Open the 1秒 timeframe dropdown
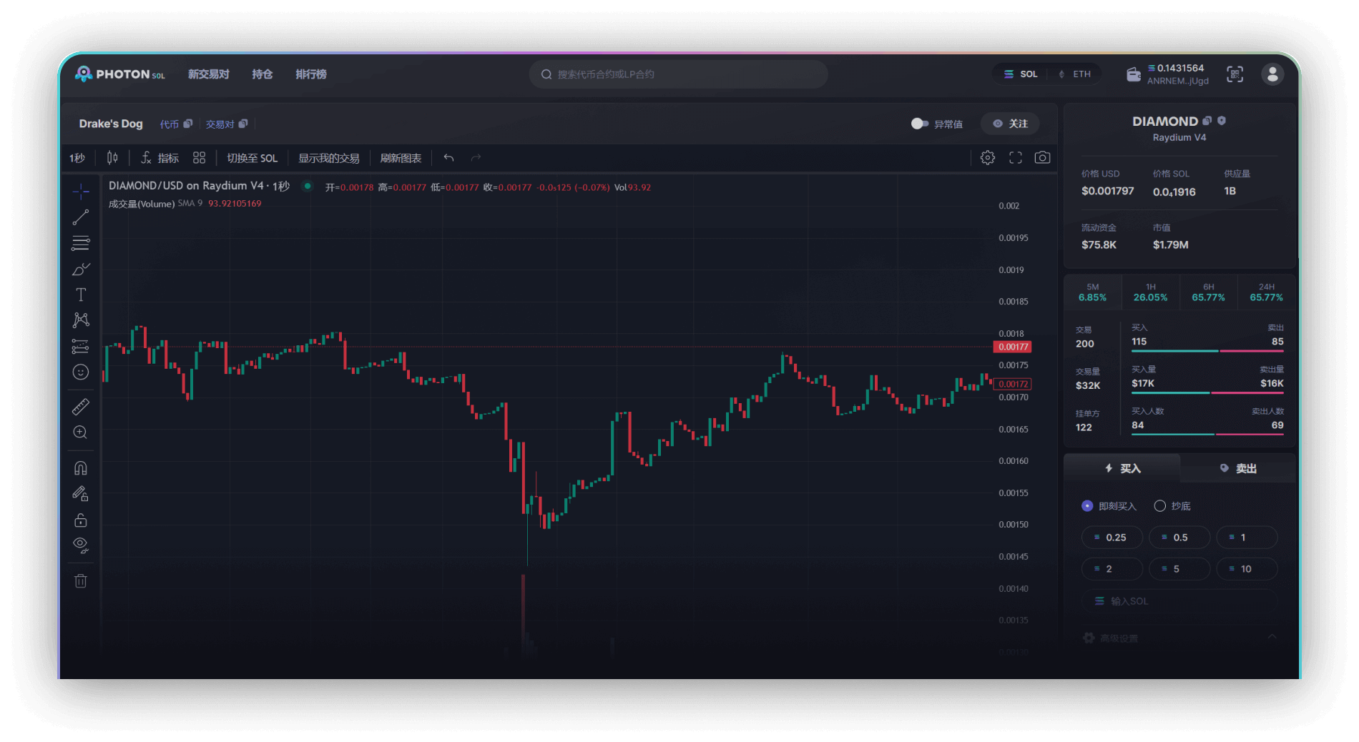This screenshot has width=1359, height=742. [x=77, y=158]
